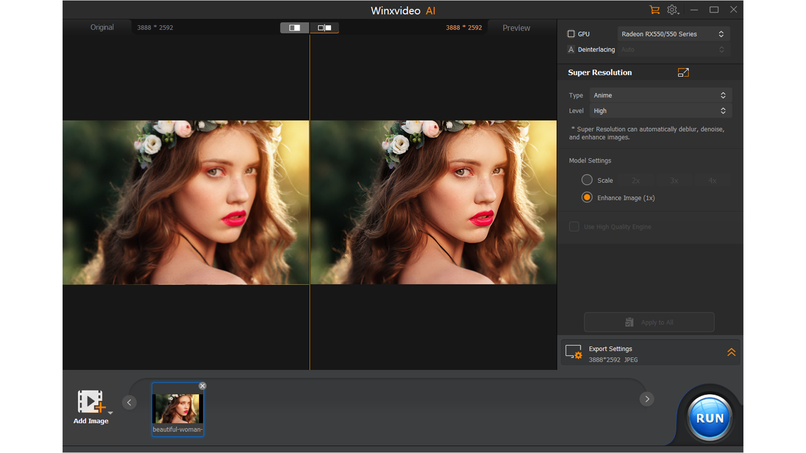Click the Super Resolution fullscreen preview icon
The height and width of the screenshot is (453, 806).
point(683,72)
